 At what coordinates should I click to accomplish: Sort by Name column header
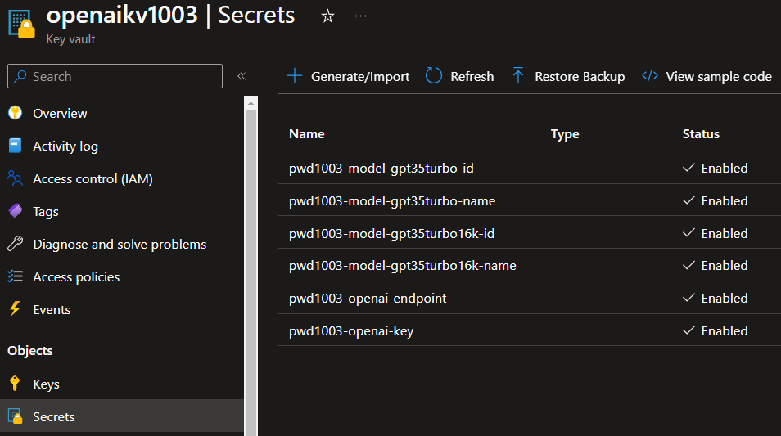tap(307, 134)
